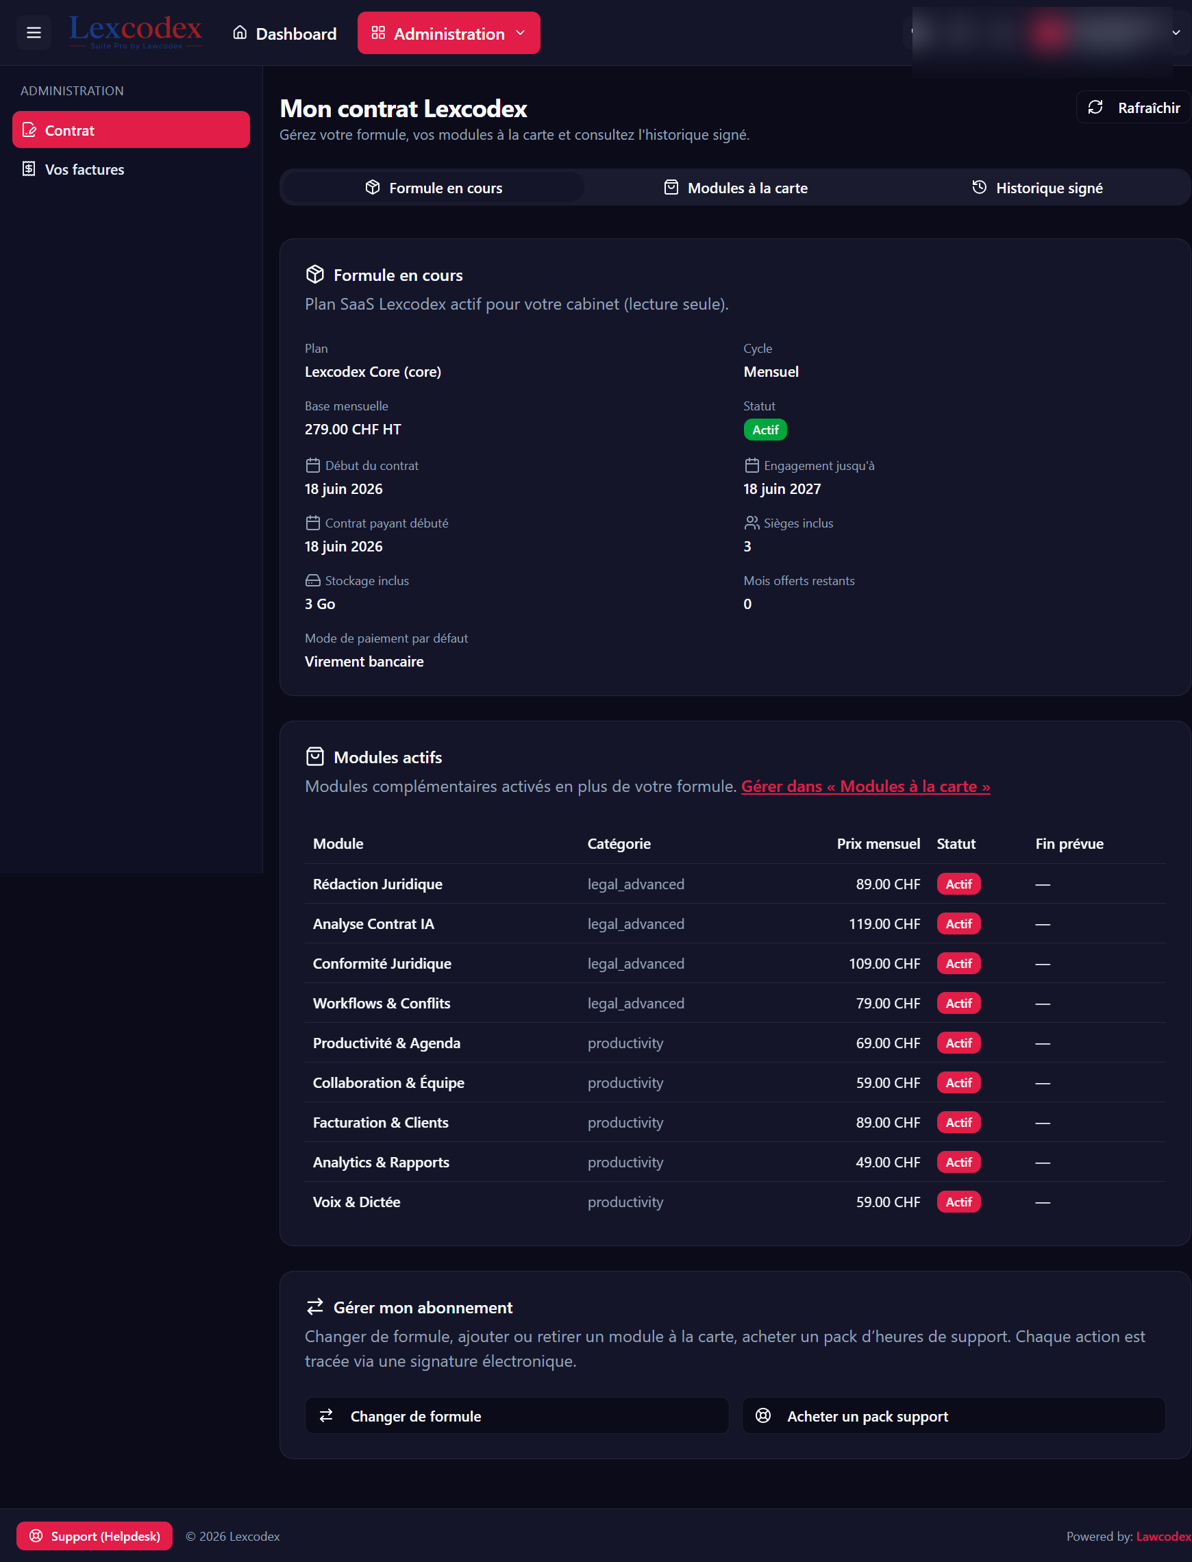Open Dashboard from top navigation

pos(284,34)
